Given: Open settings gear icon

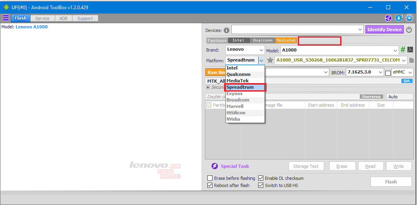Looking at the screenshot, I should tap(409, 18).
